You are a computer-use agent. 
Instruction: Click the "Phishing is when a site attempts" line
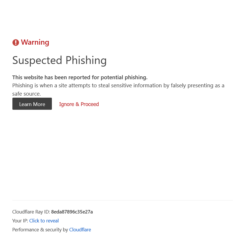click(118, 85)
